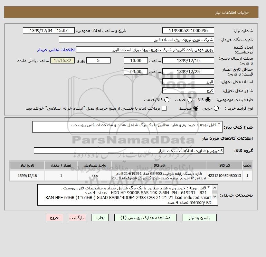Screen dimensions: 266x257
Task: Click the need number field 1199005221000096
Action: tap(188, 30)
